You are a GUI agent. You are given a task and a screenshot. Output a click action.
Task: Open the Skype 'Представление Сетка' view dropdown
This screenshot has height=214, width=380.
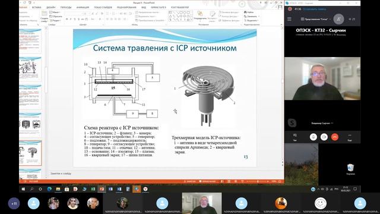316,19
